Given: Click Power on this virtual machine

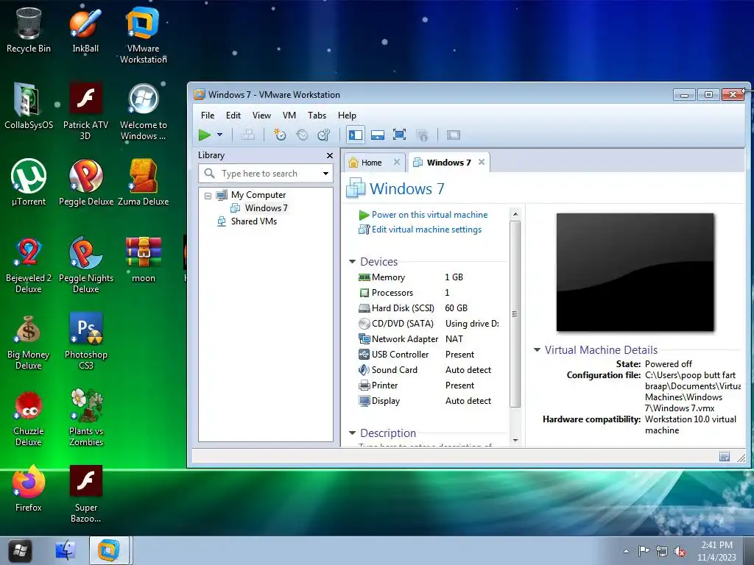Looking at the screenshot, I should (429, 215).
